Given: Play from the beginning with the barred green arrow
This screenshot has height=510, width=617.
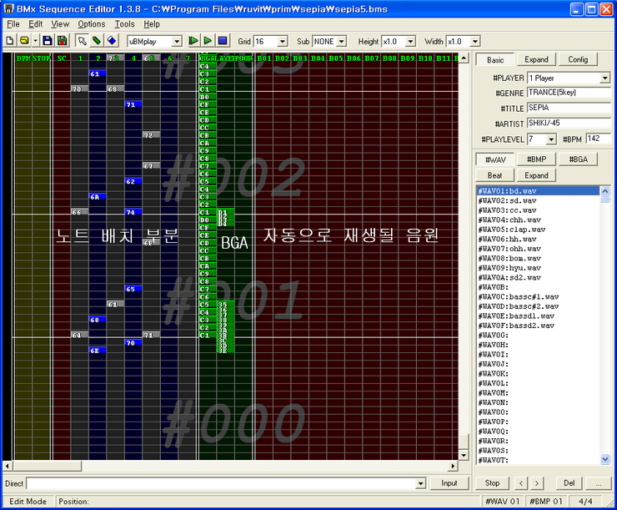Looking at the screenshot, I should point(193,41).
